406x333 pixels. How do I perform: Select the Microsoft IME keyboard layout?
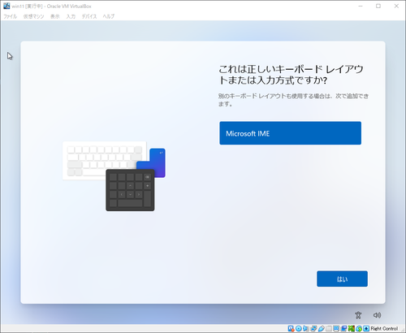290,133
